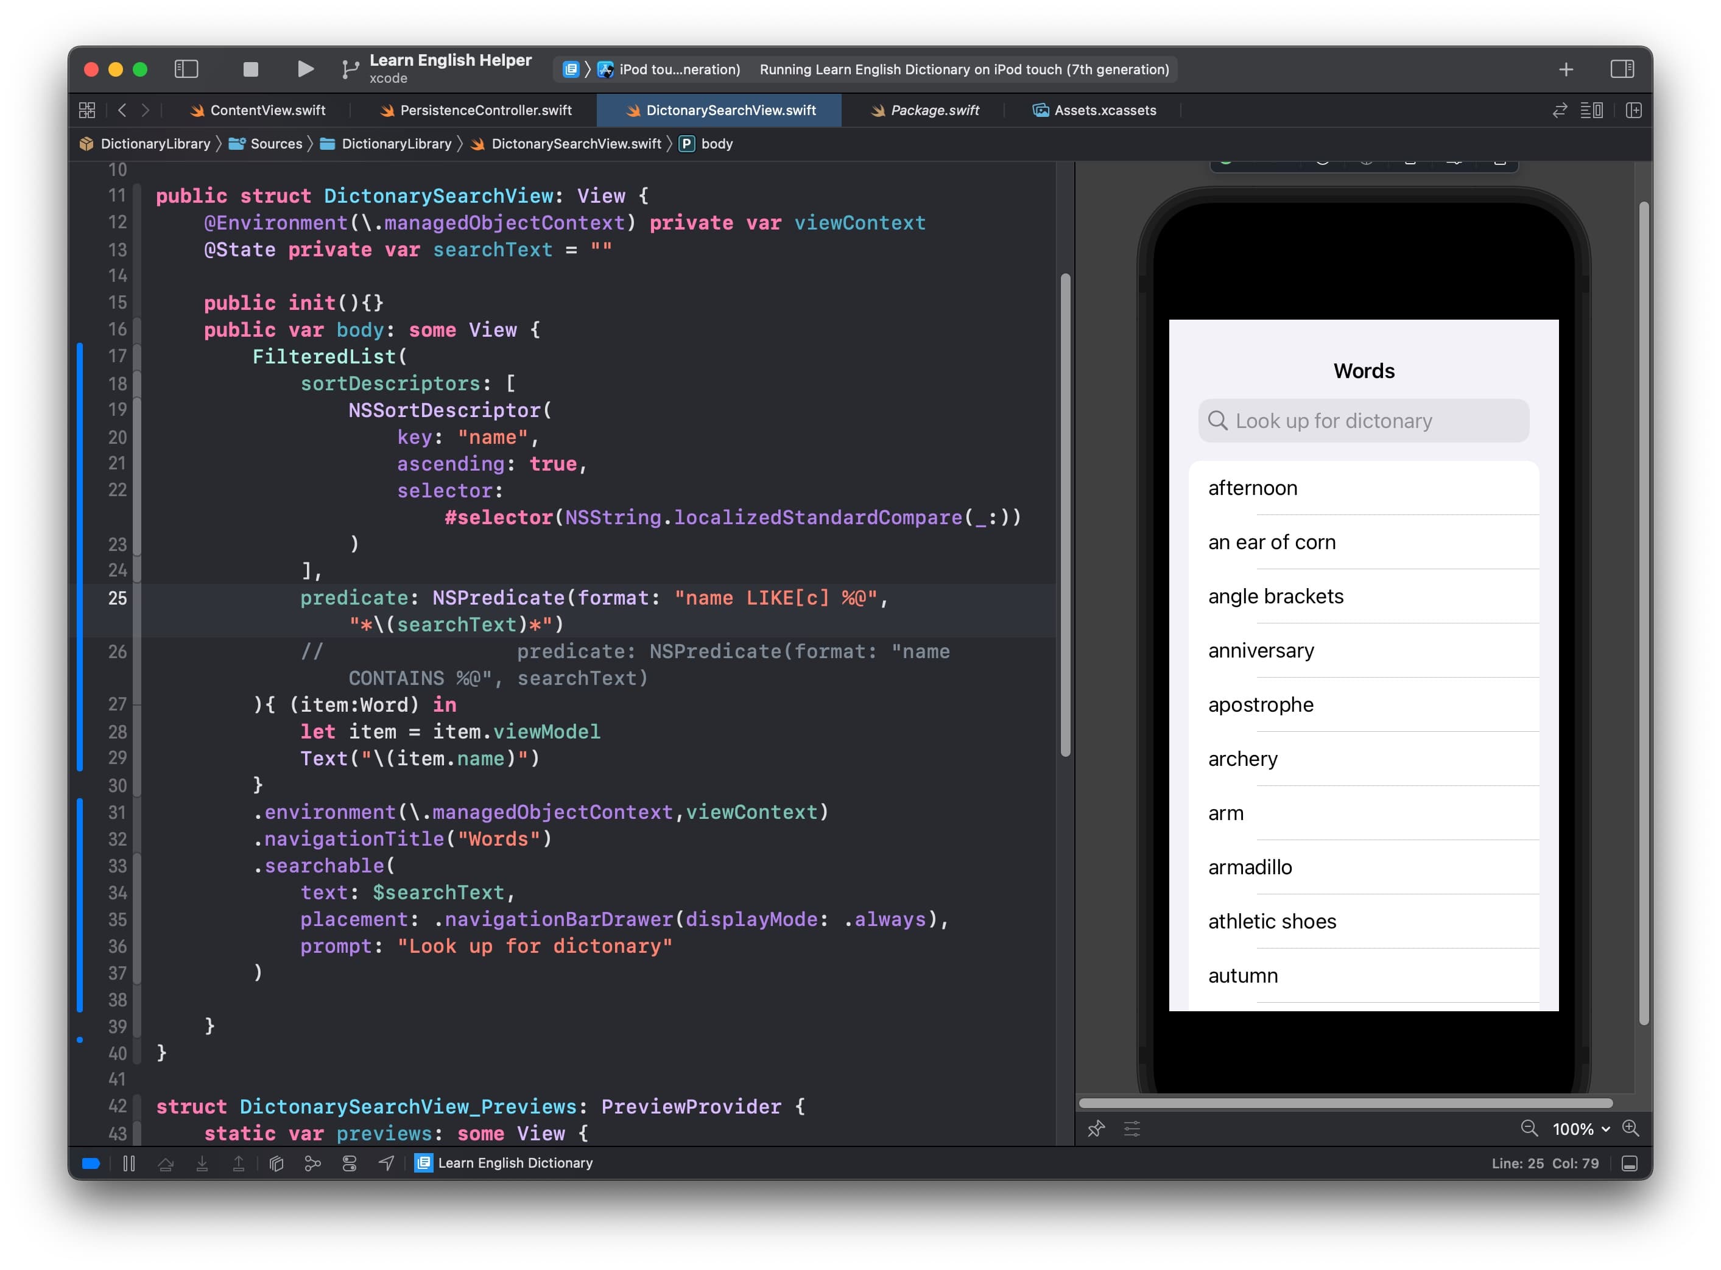Click the location simulation icon in debug bar
This screenshot has width=1721, height=1270.
point(386,1163)
